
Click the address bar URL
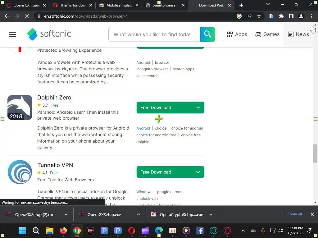(86, 16)
